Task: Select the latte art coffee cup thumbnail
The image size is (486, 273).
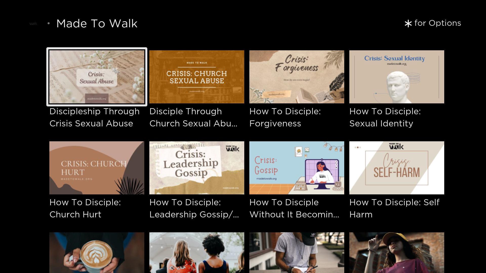Action: tap(97, 253)
